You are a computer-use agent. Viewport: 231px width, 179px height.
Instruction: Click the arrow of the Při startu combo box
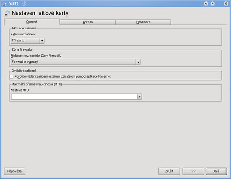42,41
